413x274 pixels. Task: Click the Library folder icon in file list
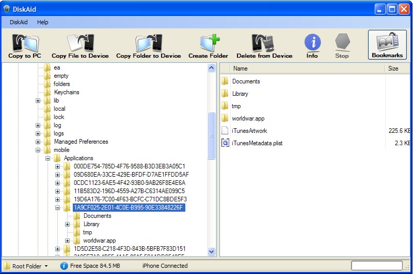tap(225, 94)
